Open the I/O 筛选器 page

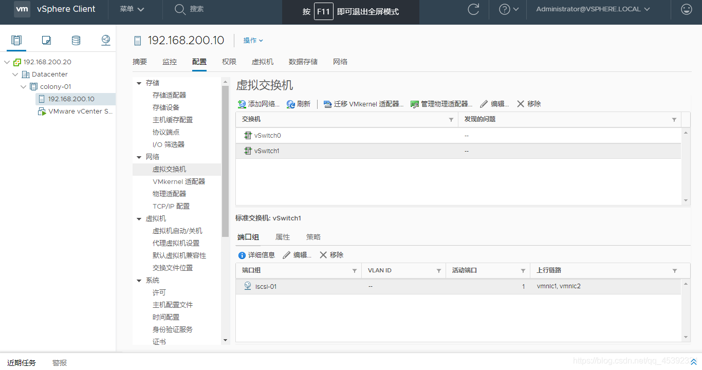click(169, 144)
